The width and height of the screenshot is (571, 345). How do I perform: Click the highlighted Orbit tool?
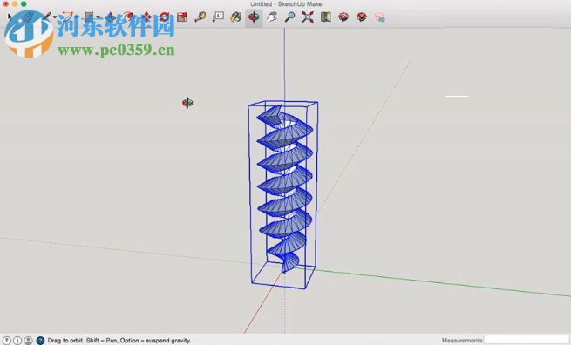(x=254, y=17)
